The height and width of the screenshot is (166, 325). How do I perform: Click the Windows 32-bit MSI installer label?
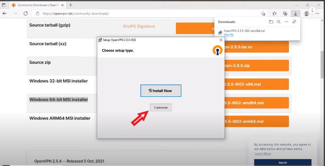(x=59, y=81)
